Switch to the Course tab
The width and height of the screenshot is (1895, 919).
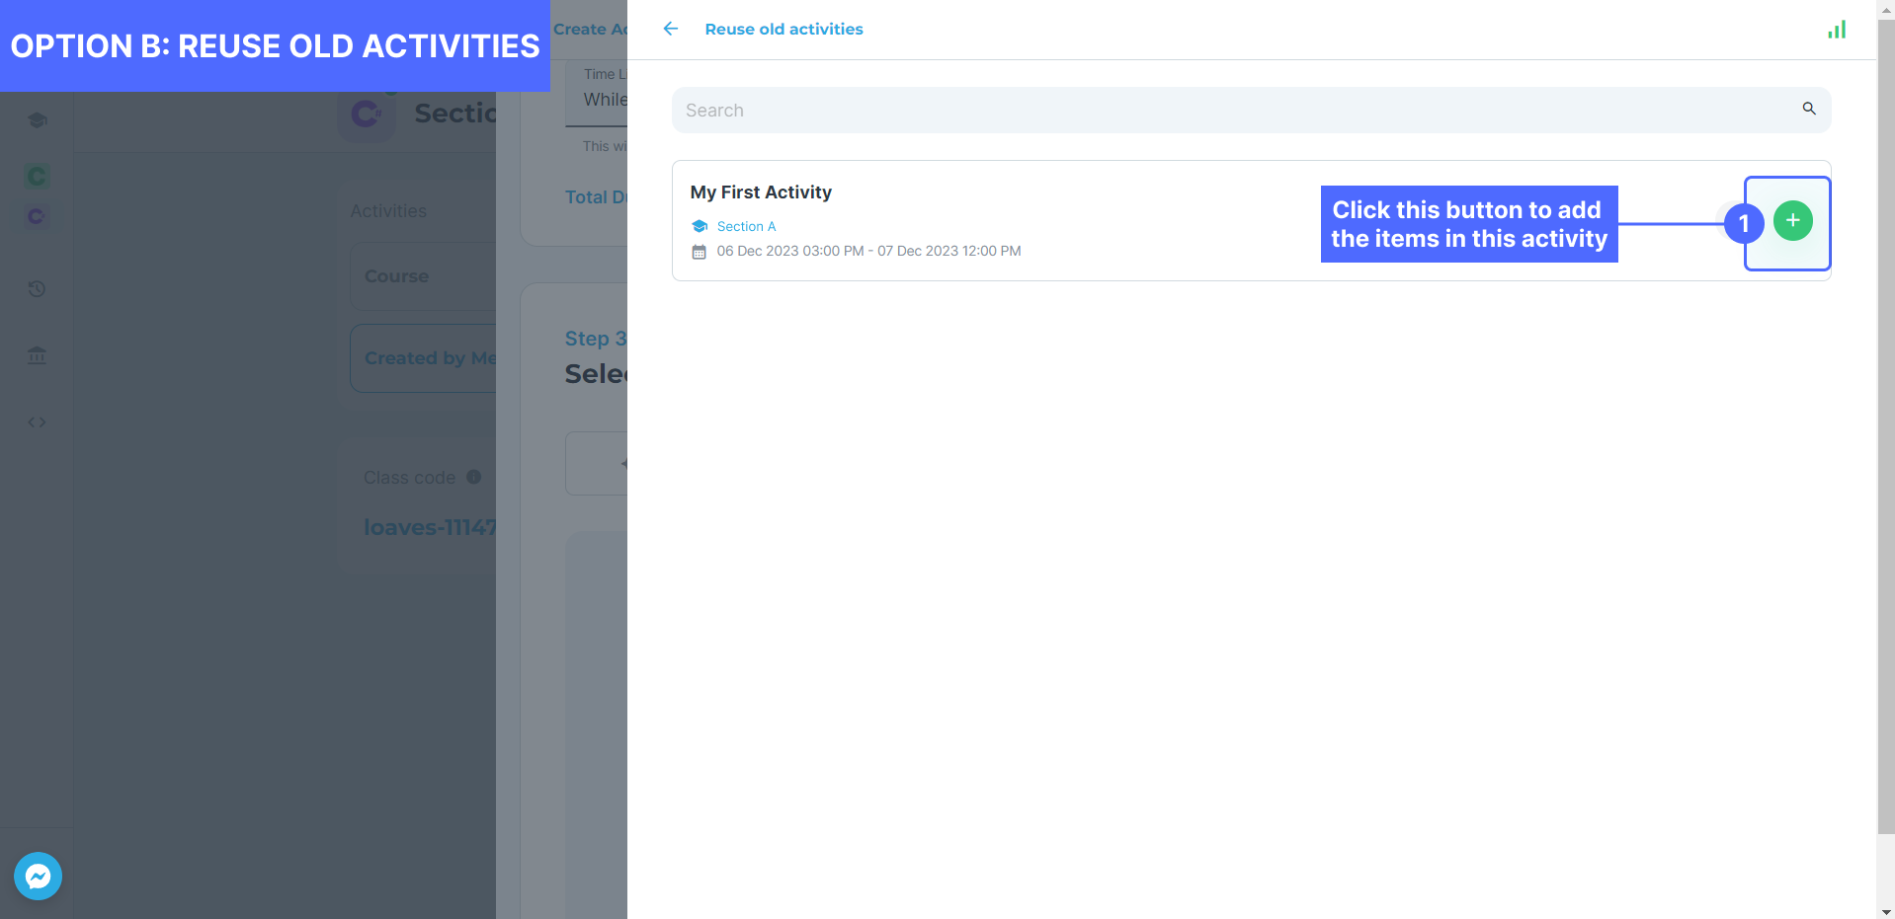click(x=397, y=276)
